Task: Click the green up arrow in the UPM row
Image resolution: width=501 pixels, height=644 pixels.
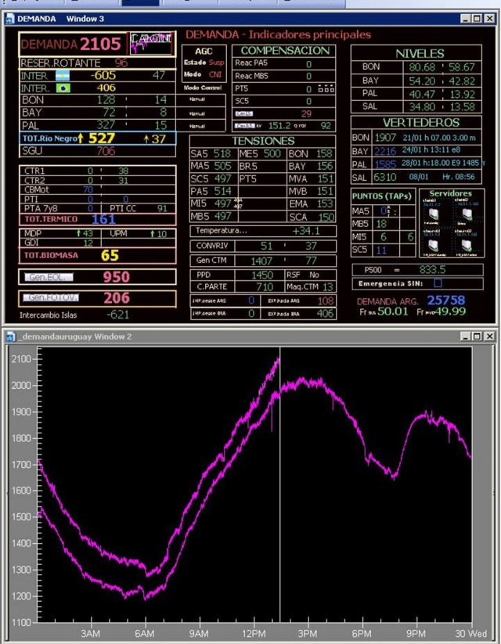Action: [x=153, y=234]
